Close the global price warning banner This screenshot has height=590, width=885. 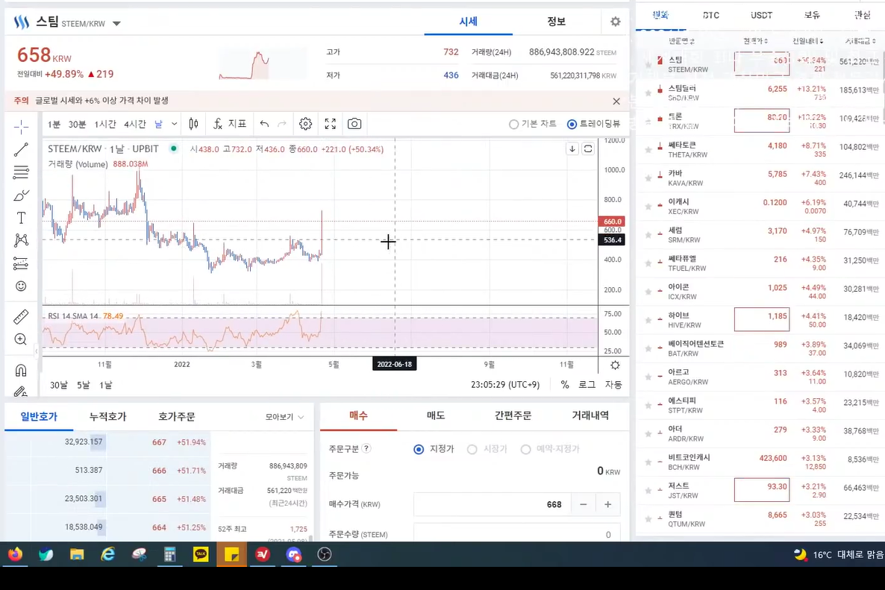[x=616, y=101]
